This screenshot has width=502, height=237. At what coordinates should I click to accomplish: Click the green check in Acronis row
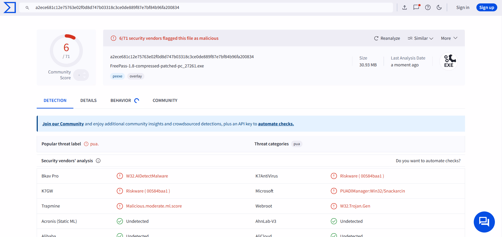point(120,221)
